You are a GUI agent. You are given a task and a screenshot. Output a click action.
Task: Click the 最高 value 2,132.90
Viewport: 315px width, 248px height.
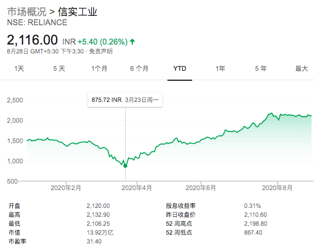(x=98, y=215)
